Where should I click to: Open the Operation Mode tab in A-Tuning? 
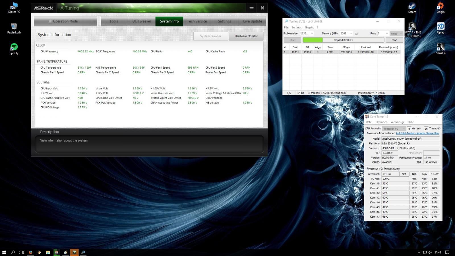tap(65, 21)
